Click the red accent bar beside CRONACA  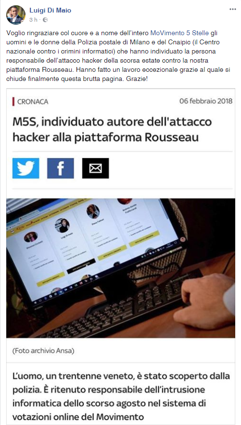pyautogui.click(x=13, y=102)
